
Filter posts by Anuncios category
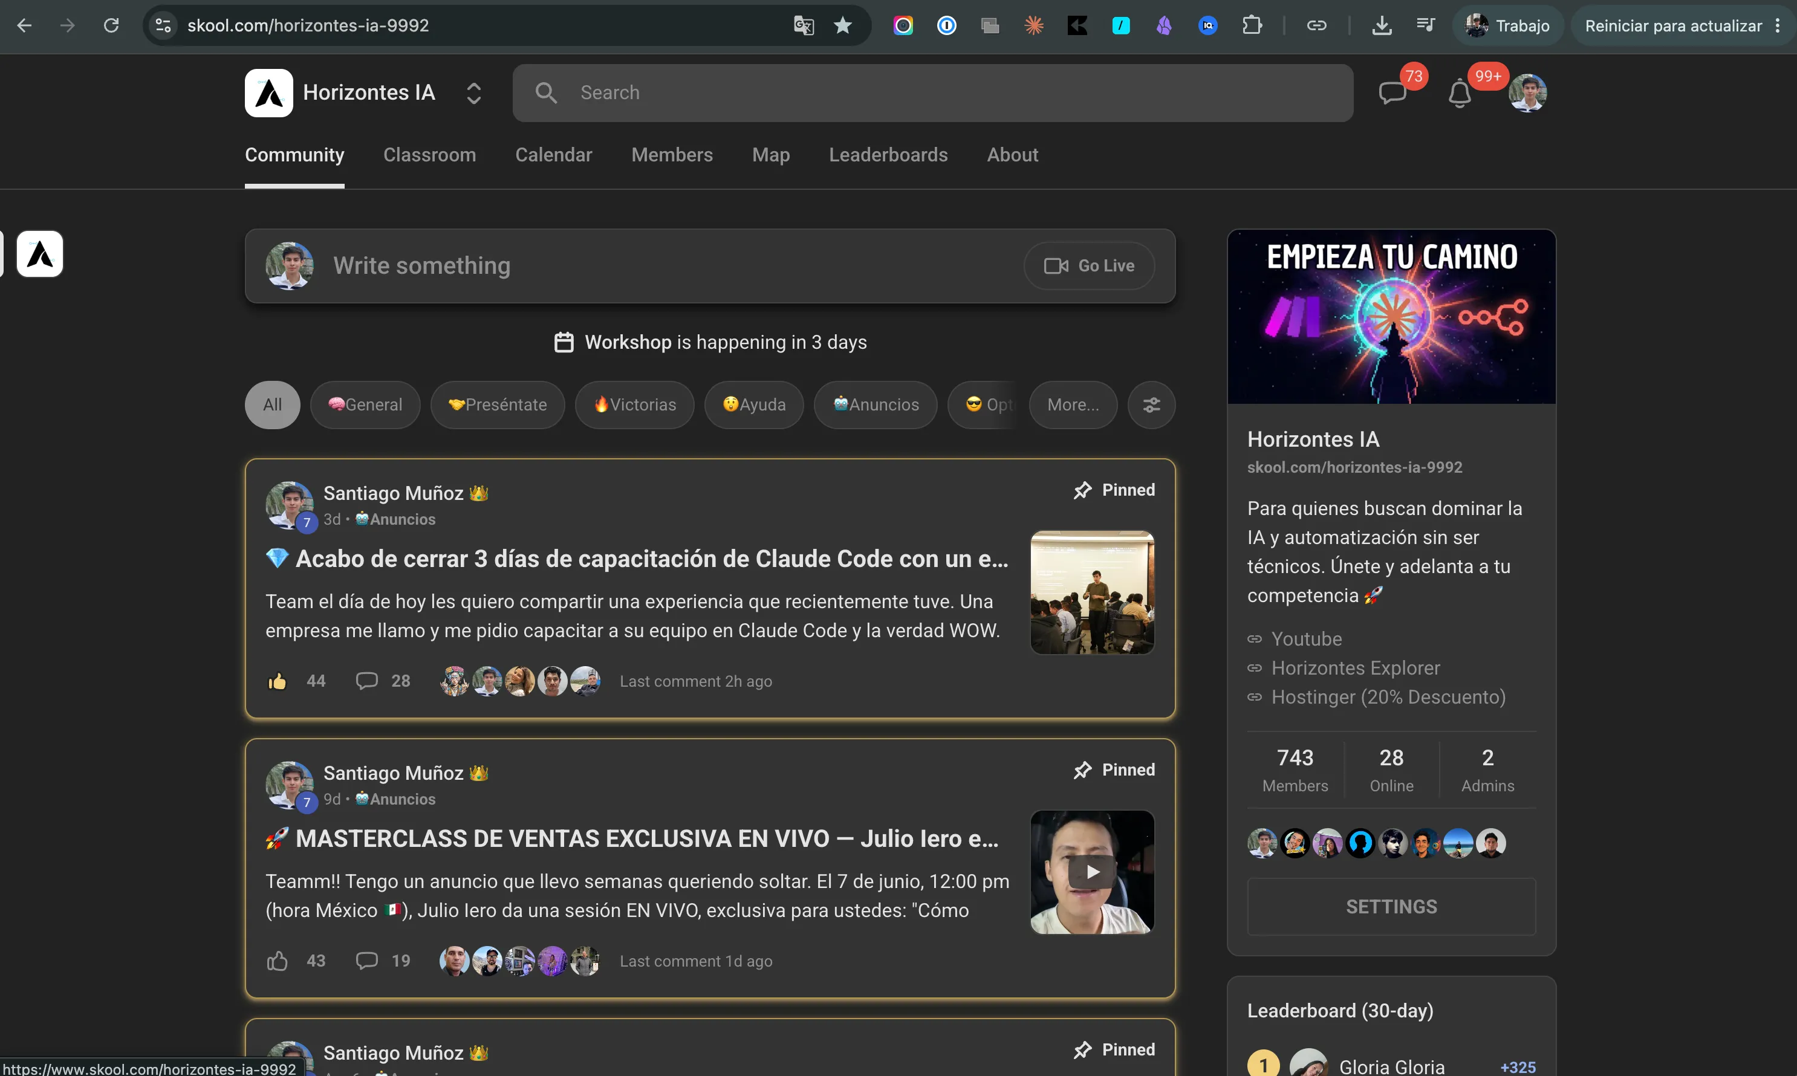(876, 404)
